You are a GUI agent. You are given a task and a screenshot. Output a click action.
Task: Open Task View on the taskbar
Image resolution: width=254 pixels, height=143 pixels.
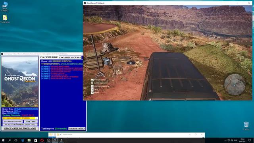(16, 140)
